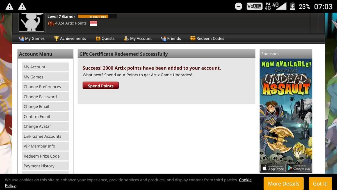The width and height of the screenshot is (337, 190).
Task: Click the My Account person icon
Action: point(126,39)
